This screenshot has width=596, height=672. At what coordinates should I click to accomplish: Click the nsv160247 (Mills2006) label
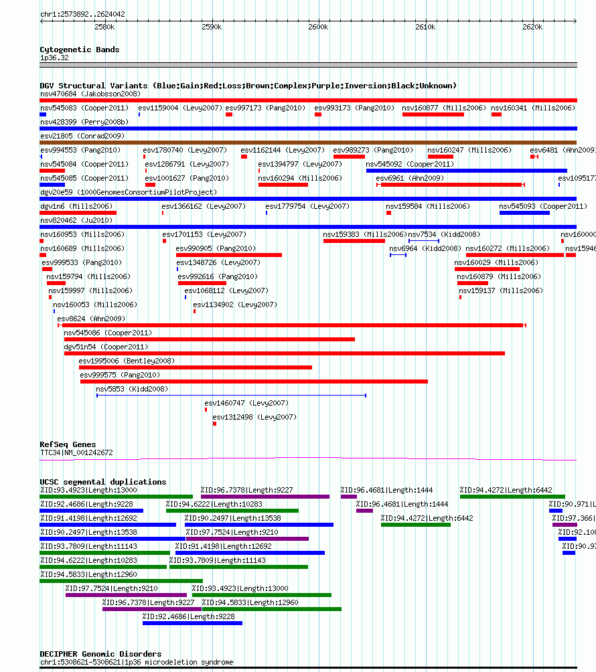pyautogui.click(x=469, y=150)
